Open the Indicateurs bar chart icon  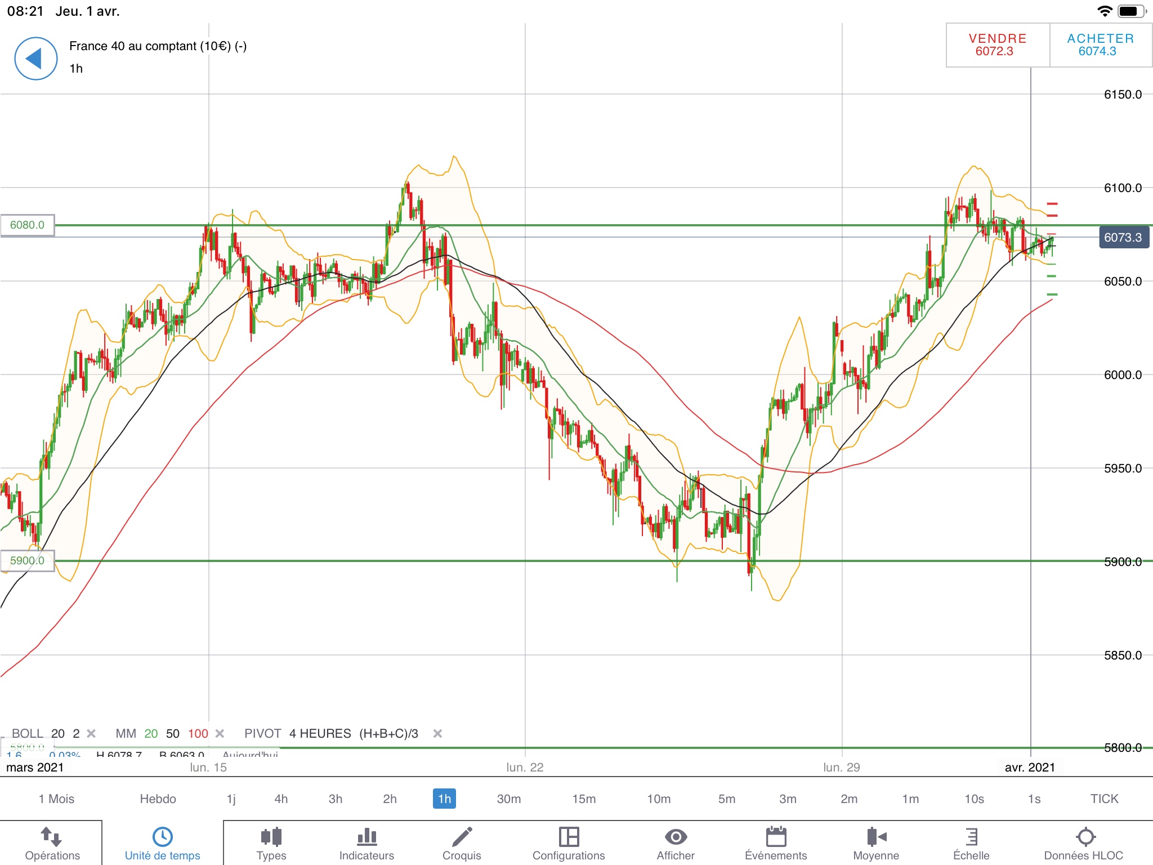pyautogui.click(x=367, y=837)
